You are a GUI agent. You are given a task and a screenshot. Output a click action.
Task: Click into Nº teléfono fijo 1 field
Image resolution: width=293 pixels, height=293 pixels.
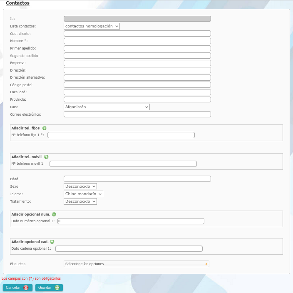click(121, 135)
